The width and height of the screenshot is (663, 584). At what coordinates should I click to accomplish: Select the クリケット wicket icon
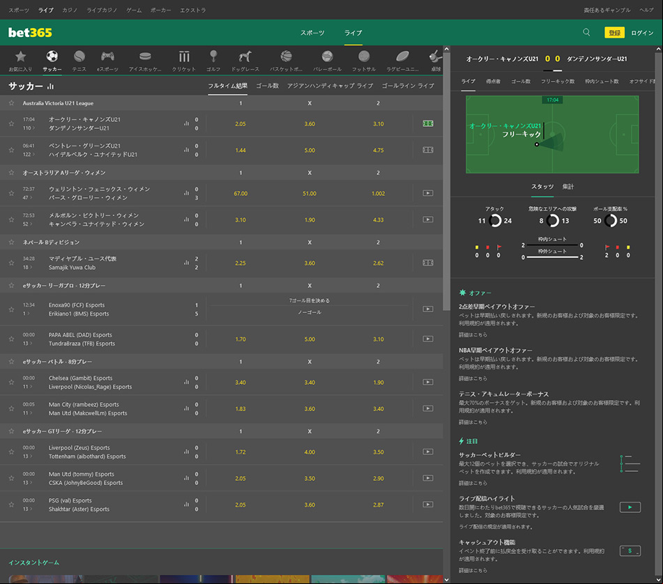click(184, 56)
